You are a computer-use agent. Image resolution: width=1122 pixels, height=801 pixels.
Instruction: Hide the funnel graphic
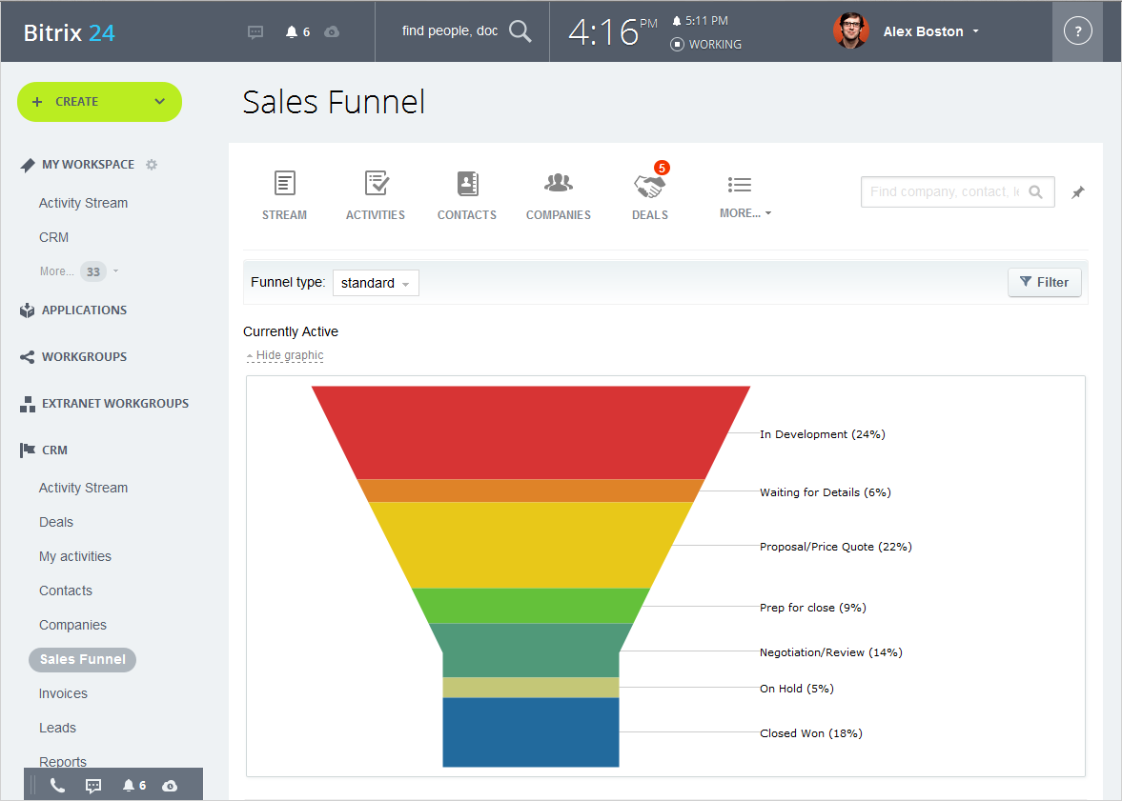pos(289,355)
